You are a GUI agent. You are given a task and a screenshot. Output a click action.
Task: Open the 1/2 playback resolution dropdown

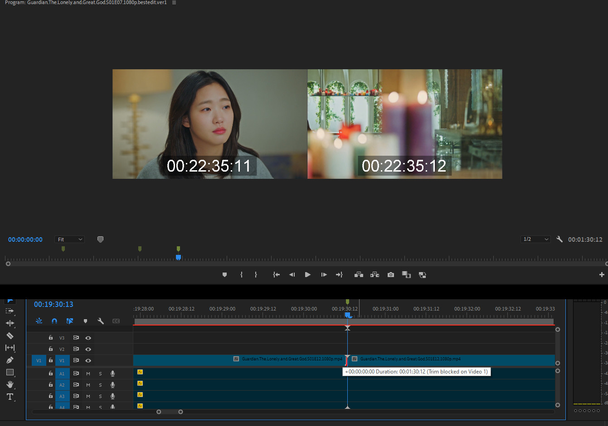(x=535, y=239)
